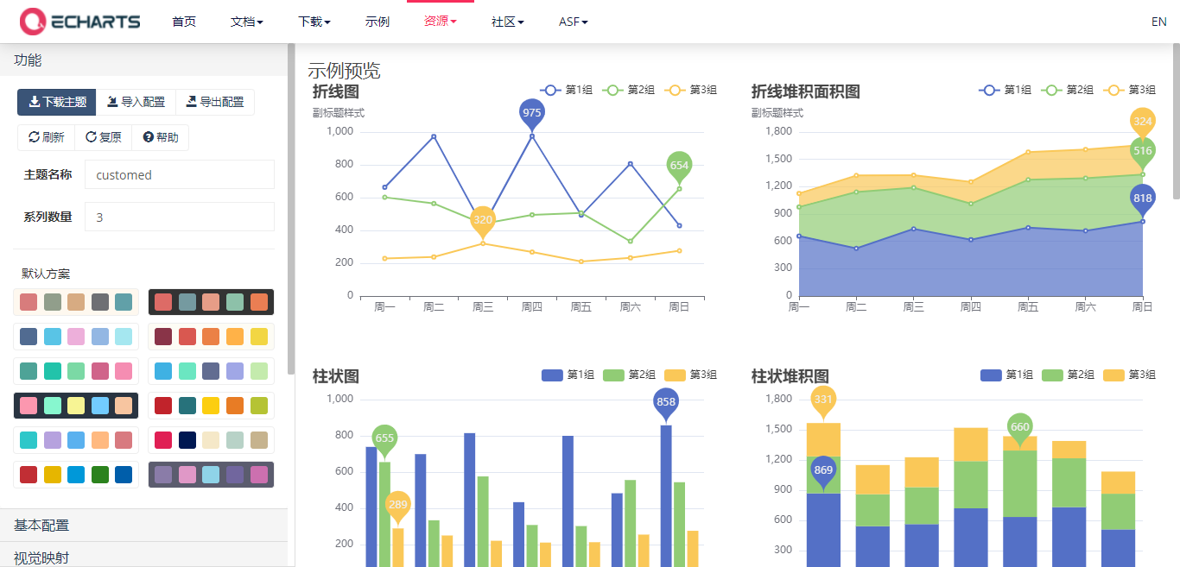Click the left panel's vertical scrollbar

291,209
